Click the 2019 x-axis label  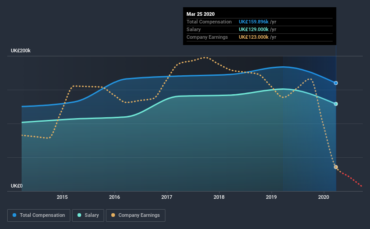pos(271,197)
